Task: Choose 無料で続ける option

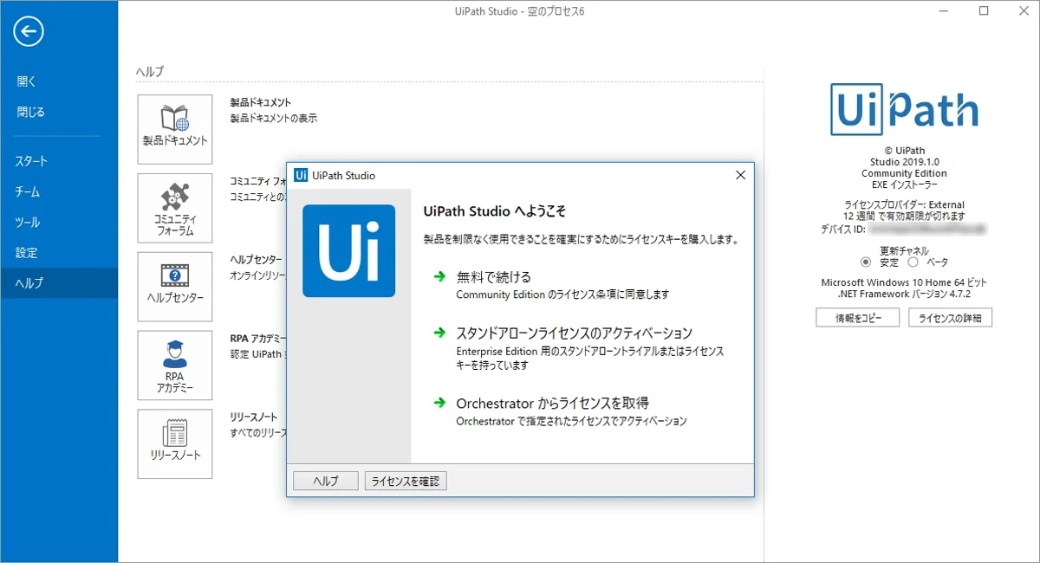Action: tap(494, 277)
